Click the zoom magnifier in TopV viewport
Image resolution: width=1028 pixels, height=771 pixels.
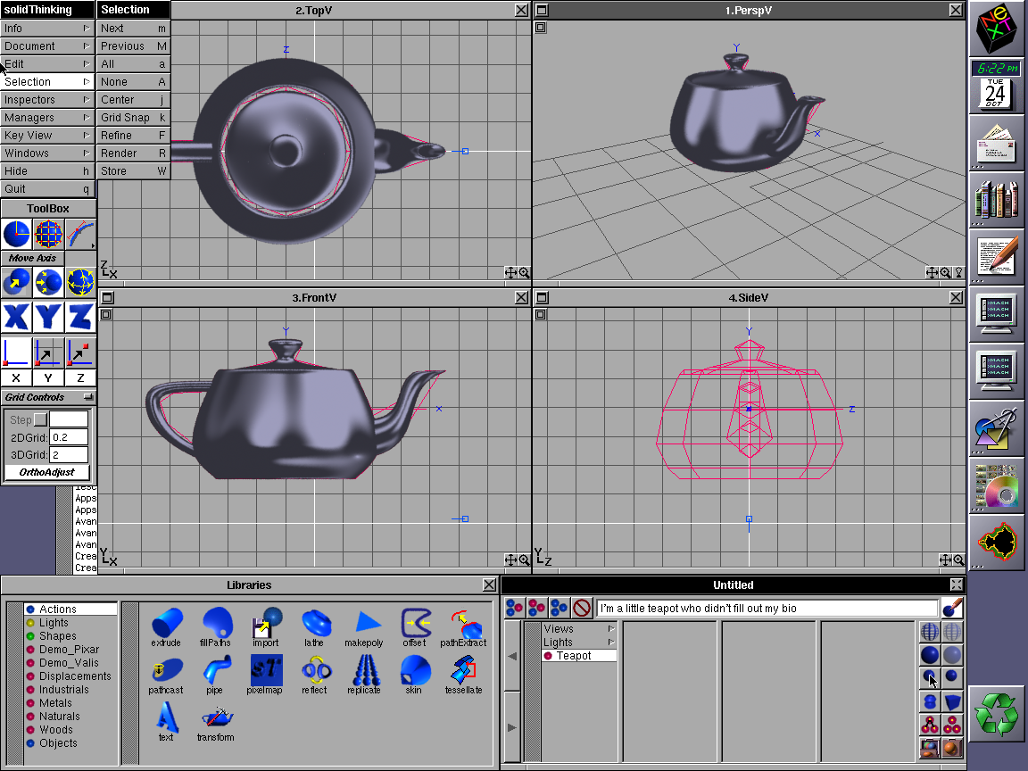[523, 272]
